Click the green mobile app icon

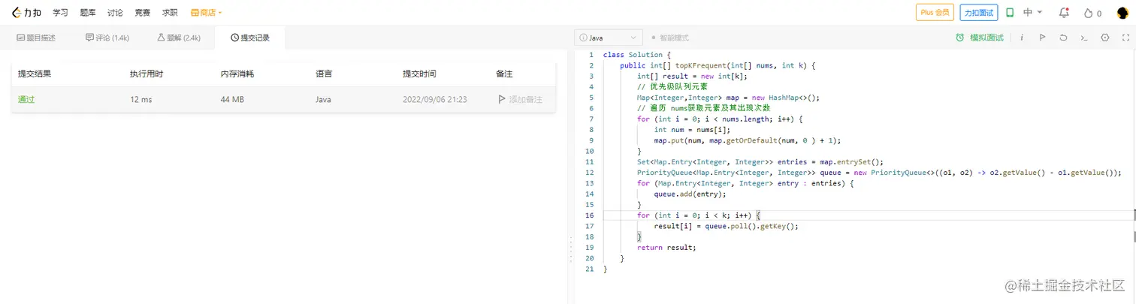point(1011,13)
